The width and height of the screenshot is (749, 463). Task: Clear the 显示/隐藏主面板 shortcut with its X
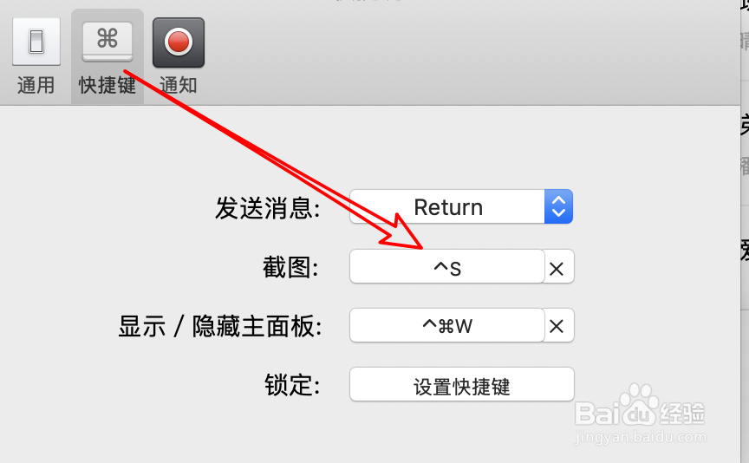[557, 327]
